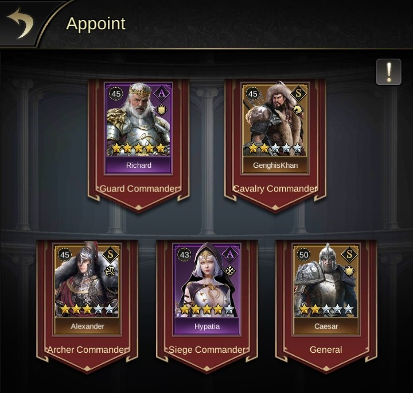Viewport: 413px width, 393px height.
Task: Click the General banner label
Action: pyautogui.click(x=326, y=350)
